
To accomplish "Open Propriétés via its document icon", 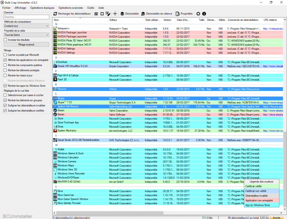I will pos(178,14).
